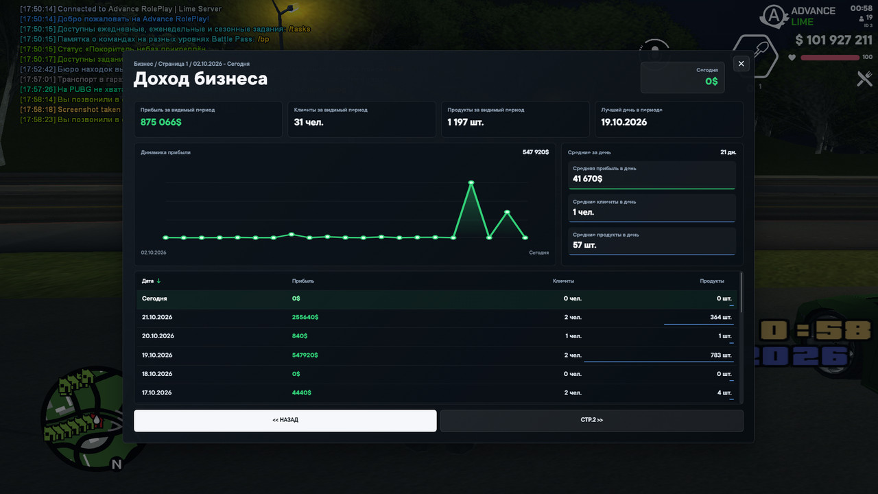Click the 255640$ profit cell
Image resolution: width=878 pixels, height=494 pixels.
pos(305,318)
